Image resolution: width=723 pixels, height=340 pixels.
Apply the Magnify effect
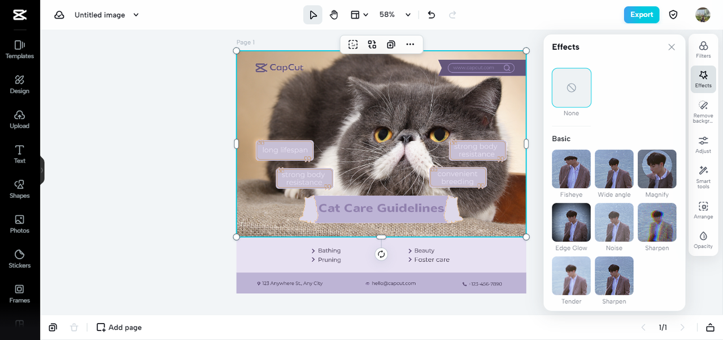(x=657, y=169)
